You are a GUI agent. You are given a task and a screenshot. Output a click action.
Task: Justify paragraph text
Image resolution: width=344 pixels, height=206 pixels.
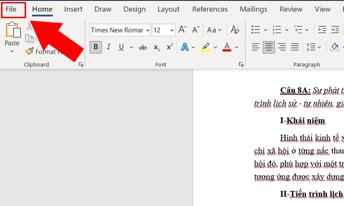point(295,47)
